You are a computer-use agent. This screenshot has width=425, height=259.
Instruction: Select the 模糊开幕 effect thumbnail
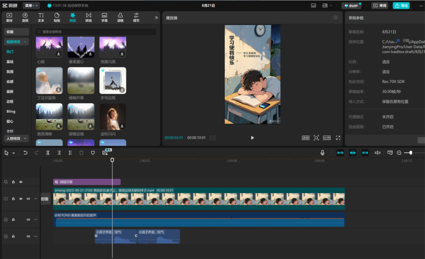(x=81, y=81)
